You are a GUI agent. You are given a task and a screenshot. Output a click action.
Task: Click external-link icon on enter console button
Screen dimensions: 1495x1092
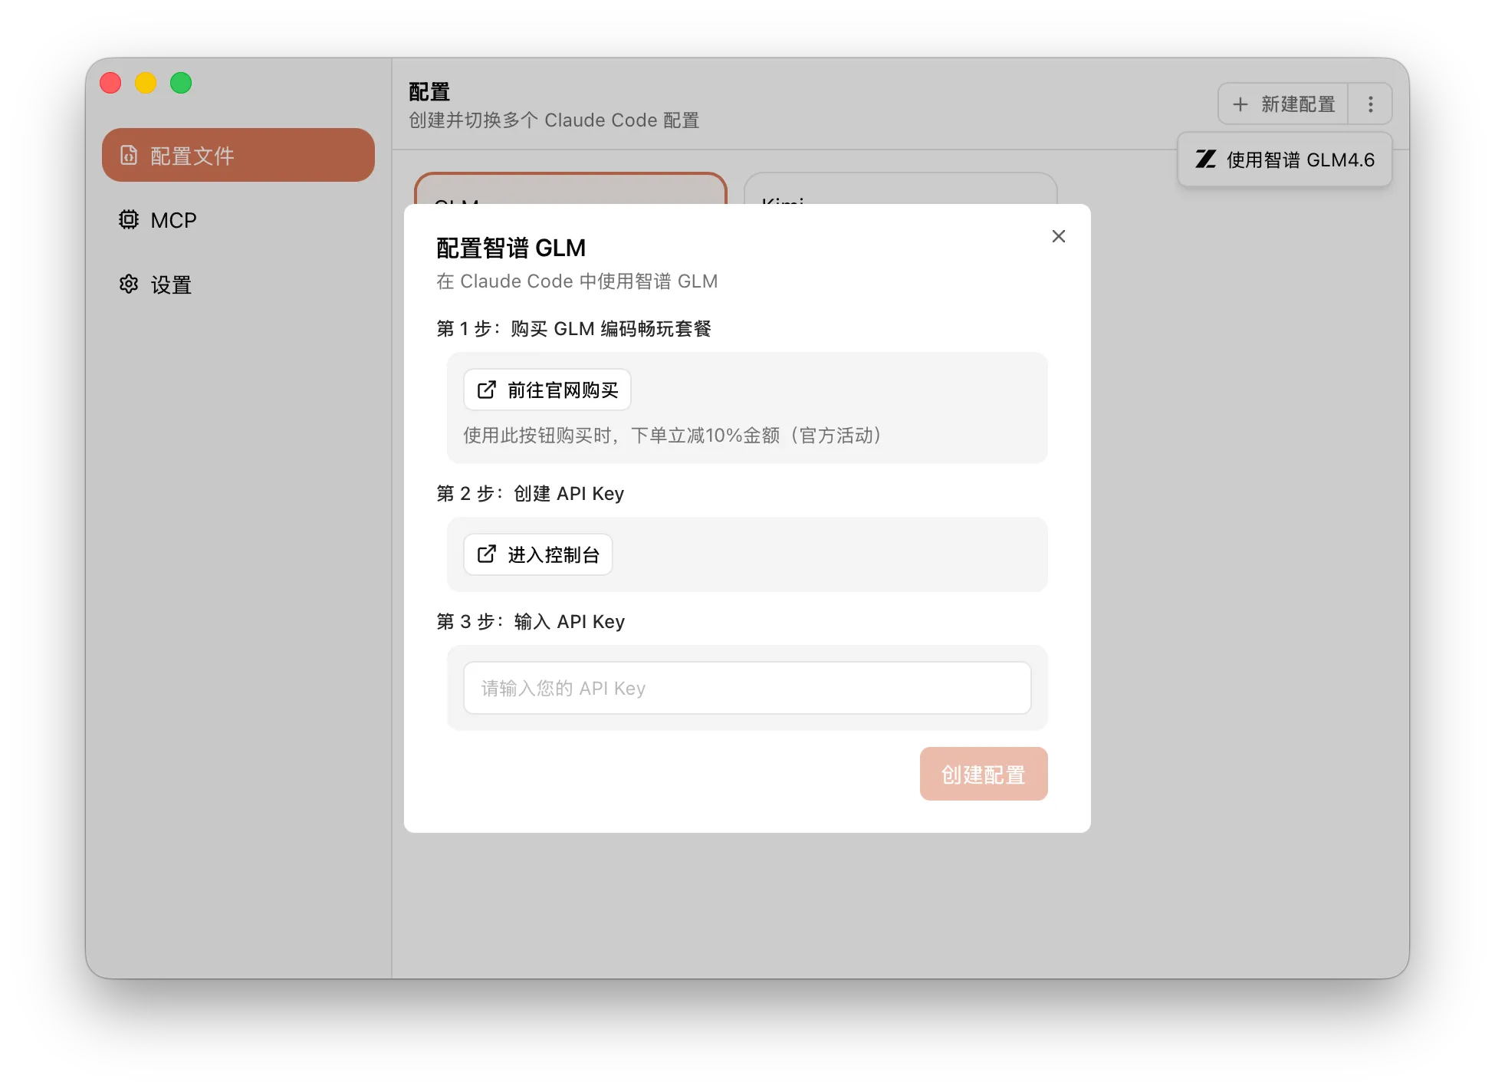487,554
